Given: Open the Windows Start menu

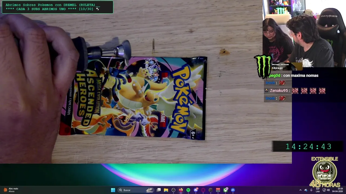Looking at the screenshot, I should [x=113, y=190].
